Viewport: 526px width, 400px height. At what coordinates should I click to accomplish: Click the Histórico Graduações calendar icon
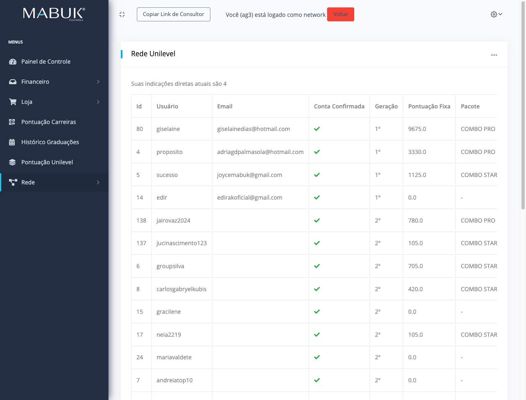(12, 142)
